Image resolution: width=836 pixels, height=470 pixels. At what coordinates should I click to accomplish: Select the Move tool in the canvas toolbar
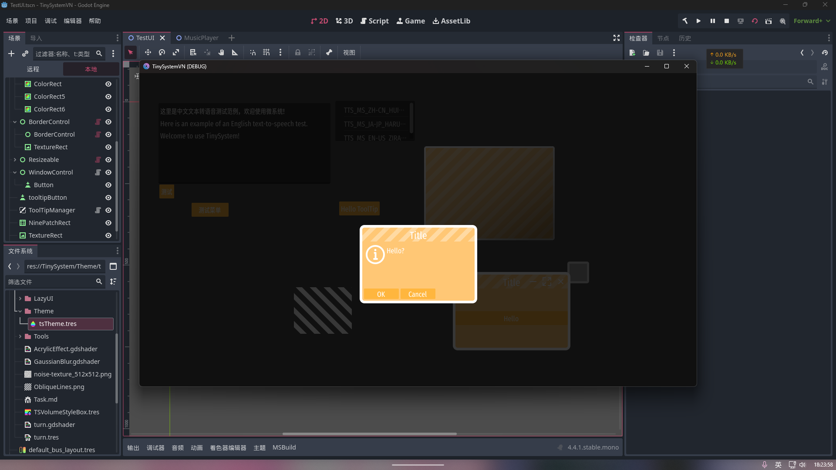tap(148, 52)
